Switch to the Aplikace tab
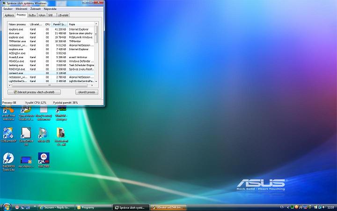The height and width of the screenshot is (211, 337). [x=9, y=15]
